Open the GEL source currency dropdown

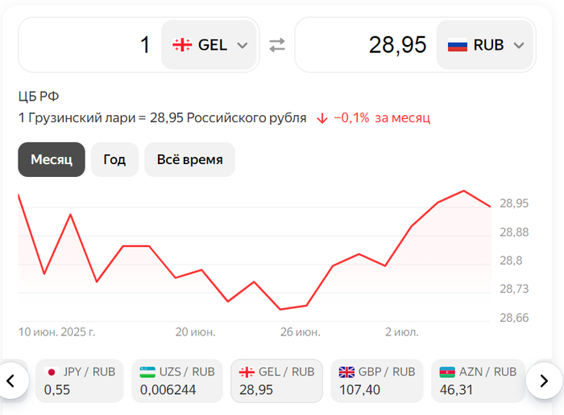click(210, 45)
